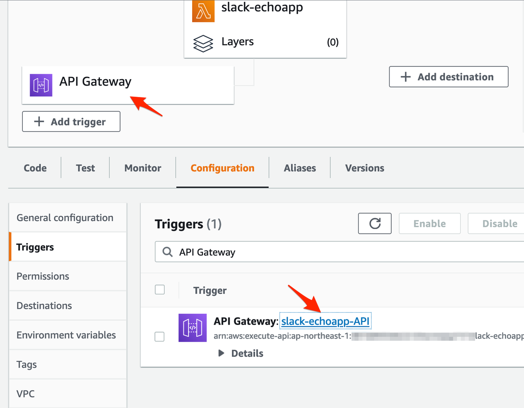
Task: Expand the Details disclosure triangle
Action: coord(221,353)
